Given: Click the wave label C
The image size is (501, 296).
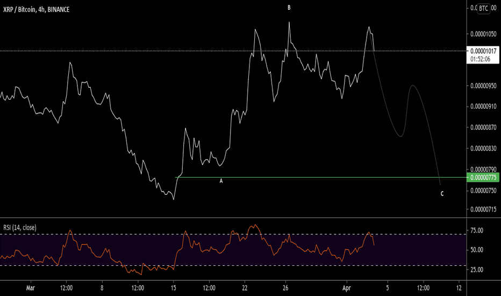Looking at the screenshot, I should tap(442, 194).
